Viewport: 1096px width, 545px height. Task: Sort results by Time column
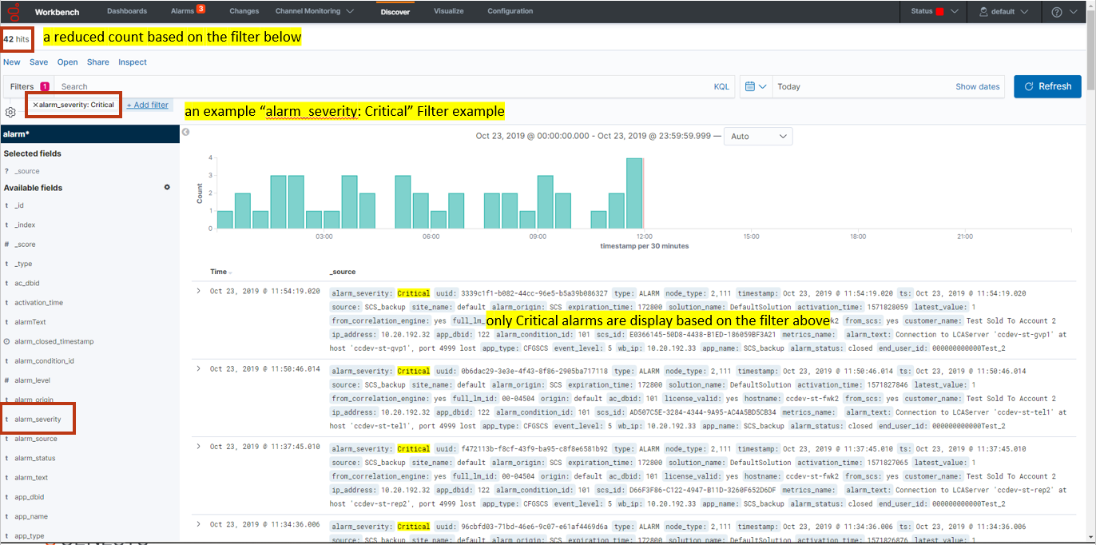(x=219, y=272)
